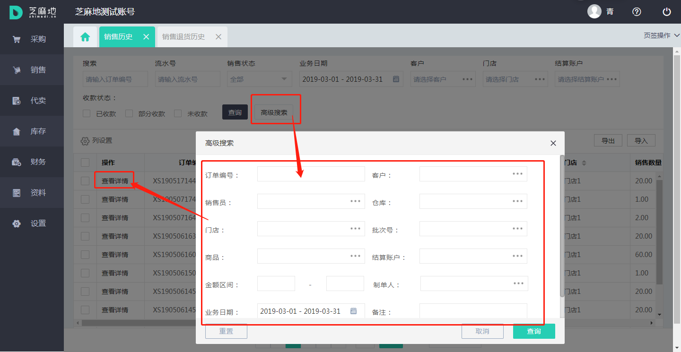Screen dimensions: 681x352
Task: Click ellipsis in dialog 客户 field
Action: coord(518,174)
